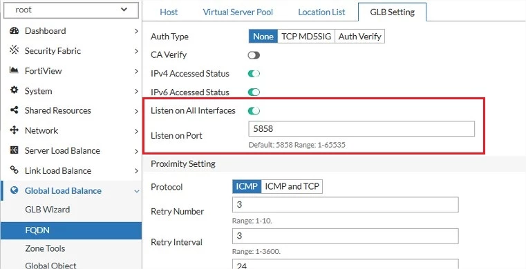The width and height of the screenshot is (526, 269).
Task: Click the System gear icon
Action: (14, 90)
